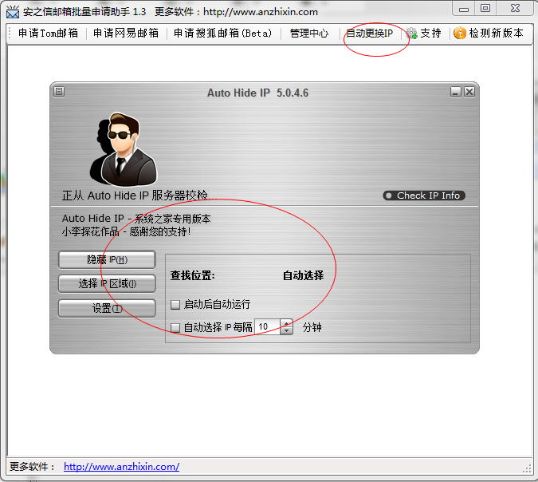Image resolution: width=538 pixels, height=482 pixels.
Task: Close the 安之信邮箱批量申请助手 window
Action: click(515, 8)
